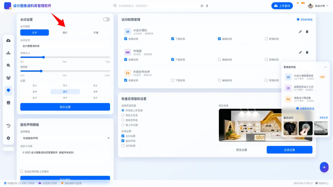Adjust the 透明度 slider
The image size is (333, 187).
[65, 71]
